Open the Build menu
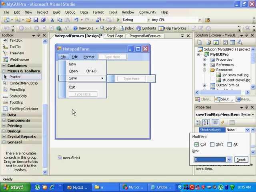The height and width of the screenshot is (192, 256). 57,12
